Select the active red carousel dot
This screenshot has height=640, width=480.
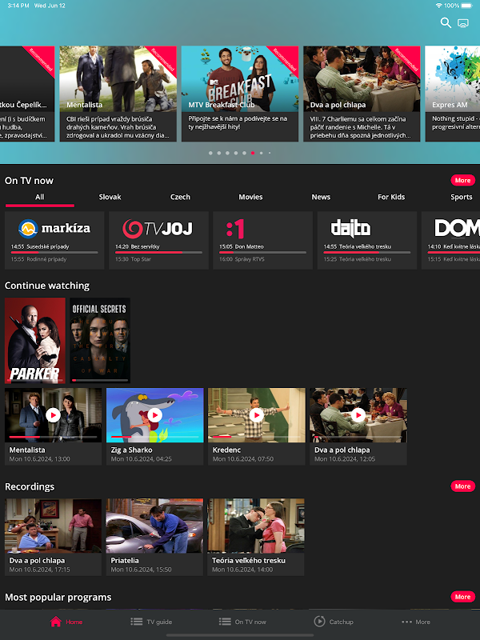coord(253,153)
